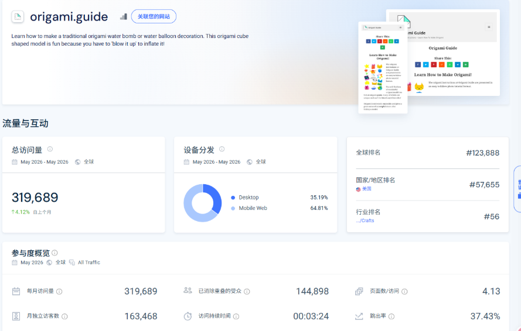Click the calendar icon in 设备分发 card
The height and width of the screenshot is (331, 521).
click(186, 162)
